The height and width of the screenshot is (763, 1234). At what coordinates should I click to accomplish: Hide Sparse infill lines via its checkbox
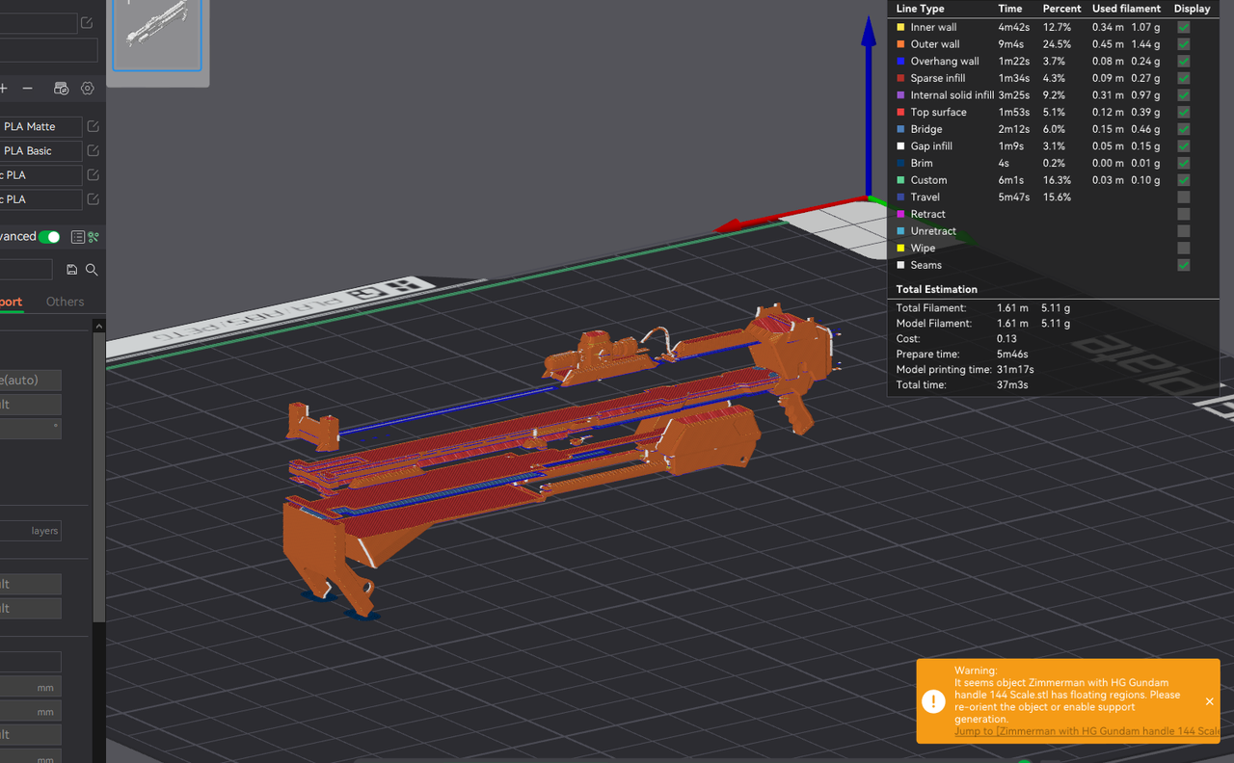click(x=1184, y=78)
